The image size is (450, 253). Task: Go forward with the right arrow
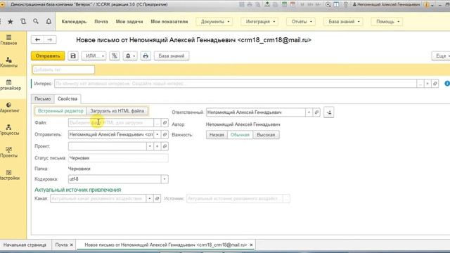coord(50,39)
